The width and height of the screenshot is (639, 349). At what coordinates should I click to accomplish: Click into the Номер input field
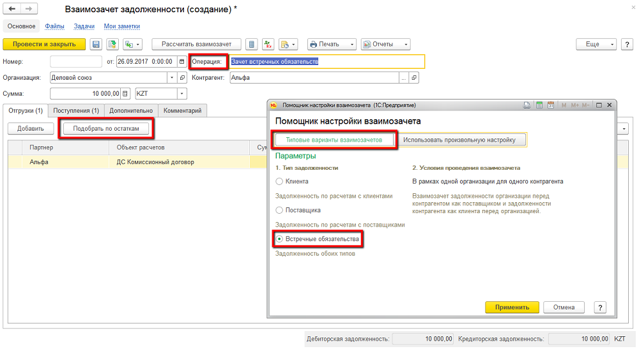click(x=75, y=62)
